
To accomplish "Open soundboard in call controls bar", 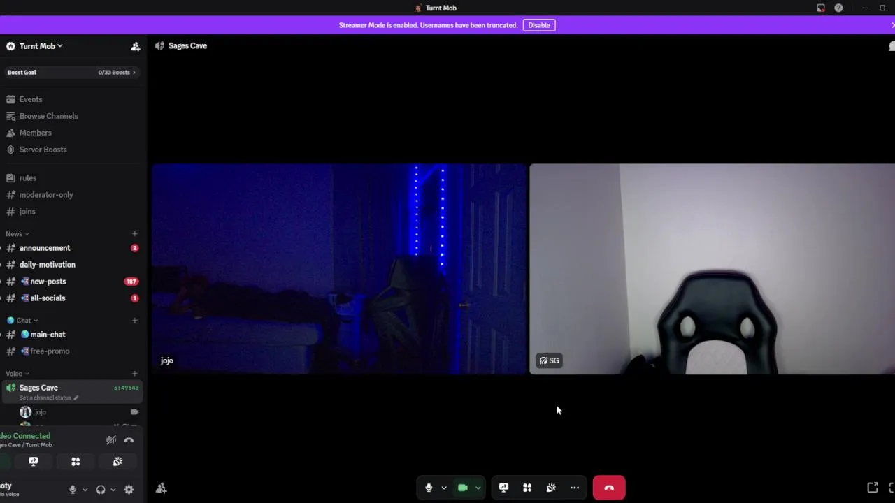I will [551, 488].
